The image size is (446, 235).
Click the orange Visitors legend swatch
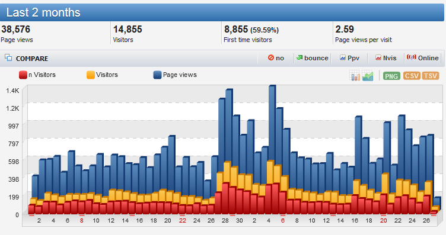pos(91,75)
